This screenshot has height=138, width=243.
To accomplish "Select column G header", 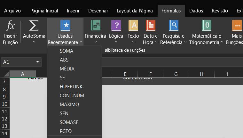I will [x=176, y=74].
